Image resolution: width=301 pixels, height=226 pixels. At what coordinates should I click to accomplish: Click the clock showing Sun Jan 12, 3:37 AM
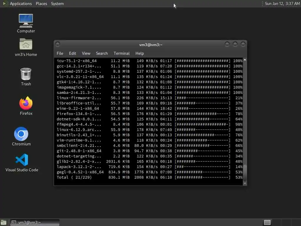click(282, 4)
